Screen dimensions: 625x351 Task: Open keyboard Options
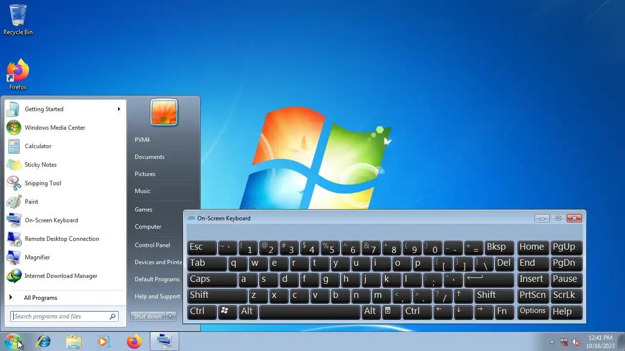(x=533, y=312)
